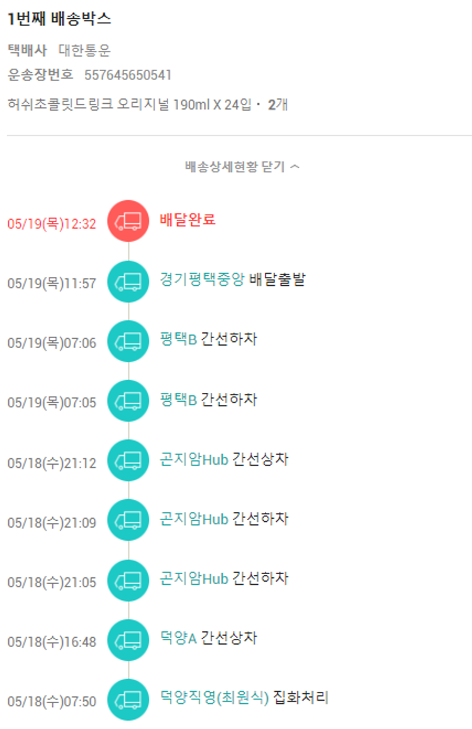This screenshot has width=472, height=729.
Task: Click the 덕양직영(최원식) location link
Action: tap(215, 698)
